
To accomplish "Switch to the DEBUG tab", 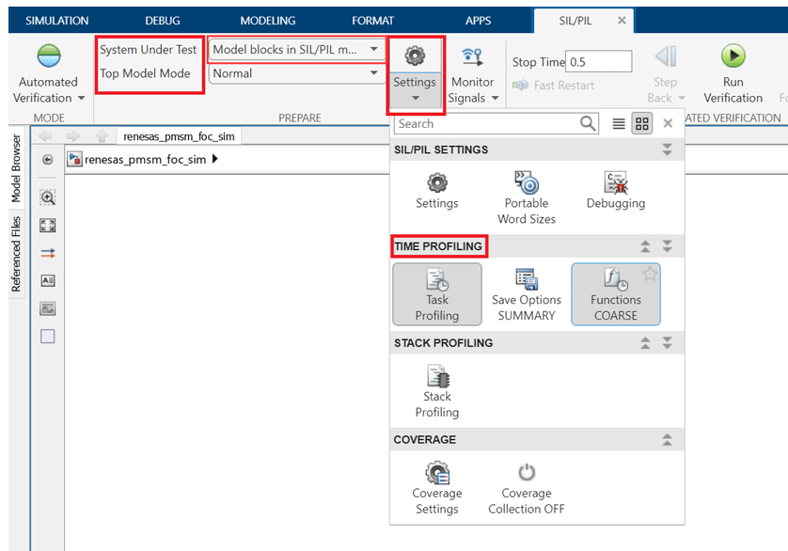I will click(162, 21).
